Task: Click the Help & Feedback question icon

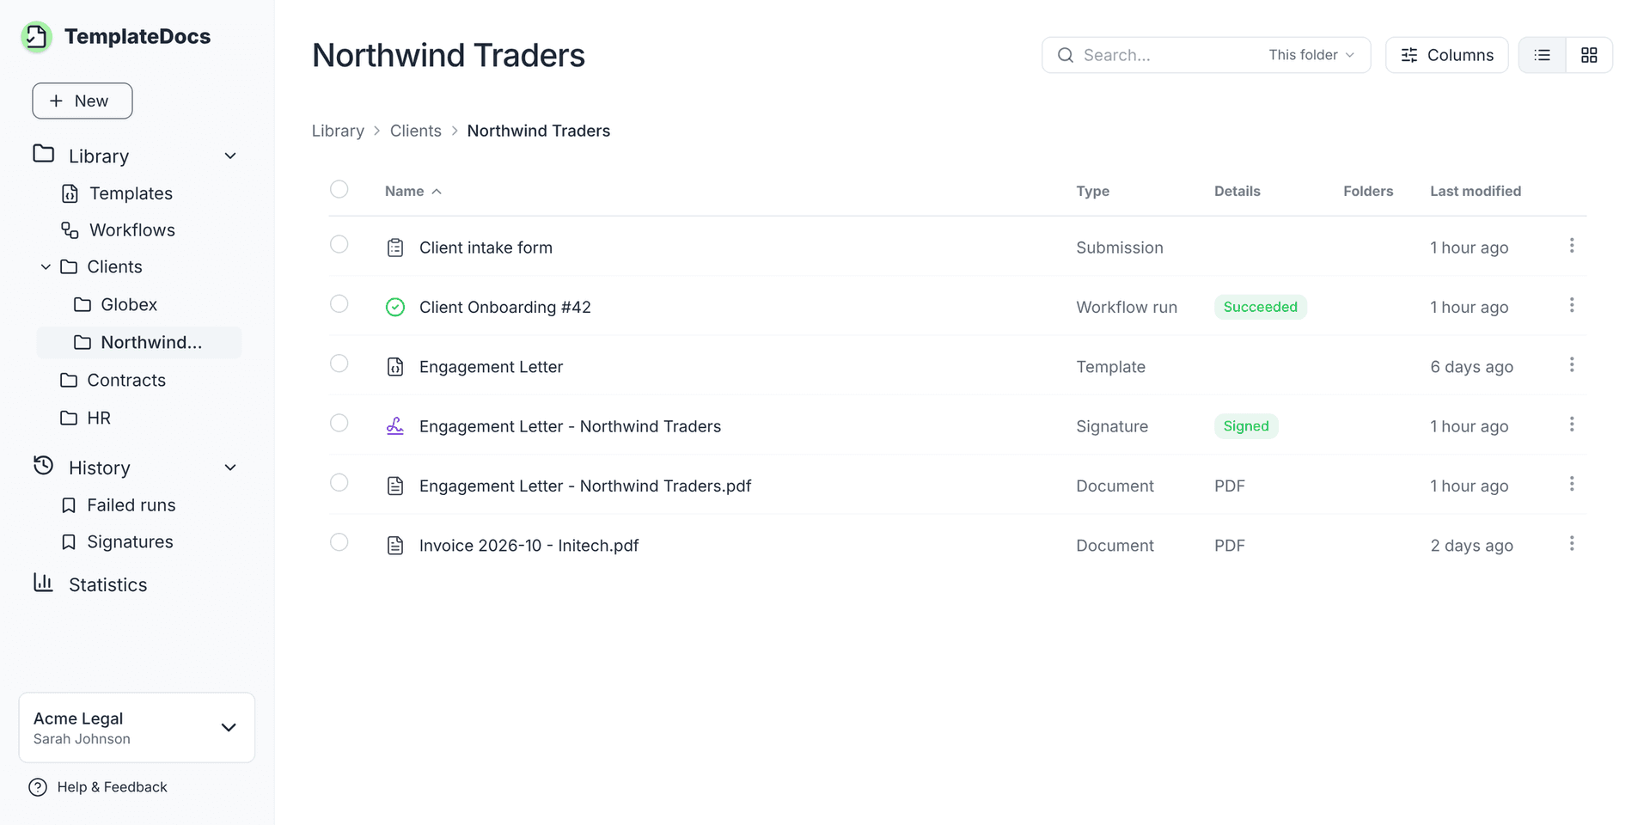Action: [x=38, y=787]
